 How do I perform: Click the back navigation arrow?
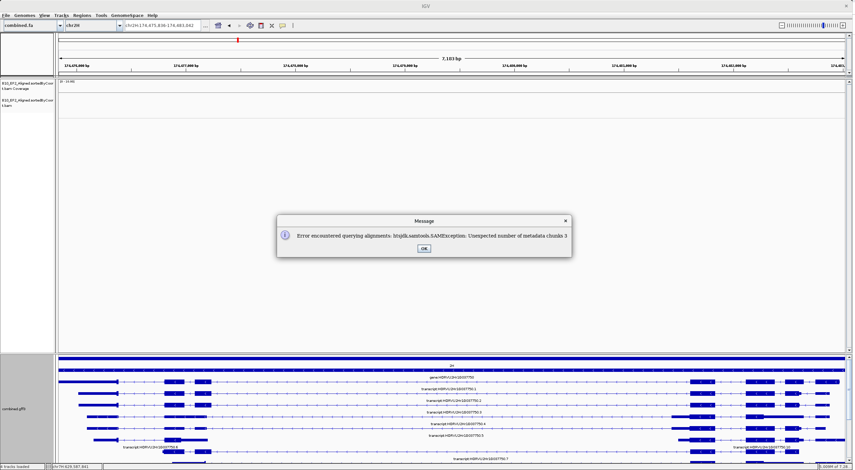[x=229, y=26]
